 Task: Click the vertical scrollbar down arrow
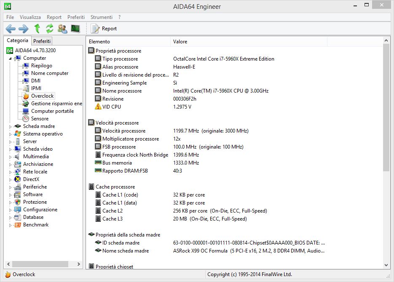click(386, 265)
